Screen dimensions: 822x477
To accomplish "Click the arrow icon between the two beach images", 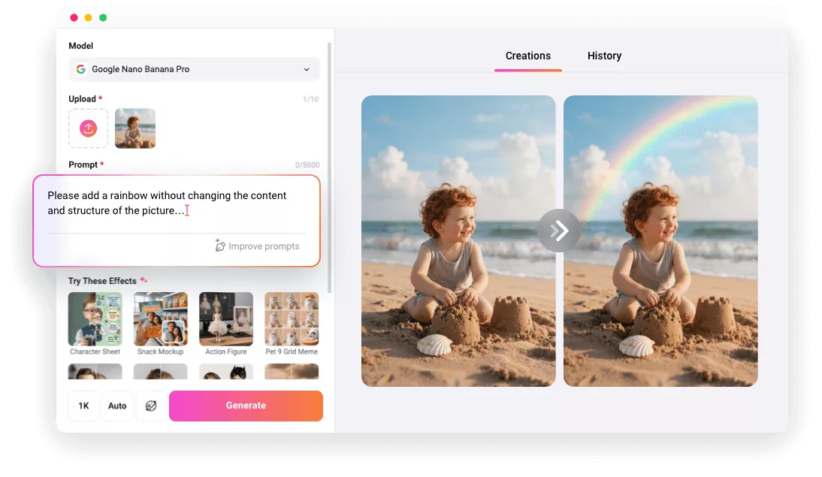I will (559, 231).
